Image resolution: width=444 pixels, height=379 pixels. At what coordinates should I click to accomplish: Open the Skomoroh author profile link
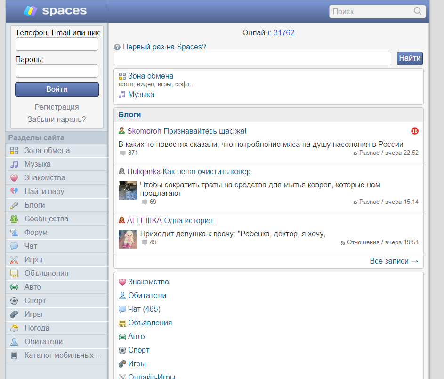(144, 131)
